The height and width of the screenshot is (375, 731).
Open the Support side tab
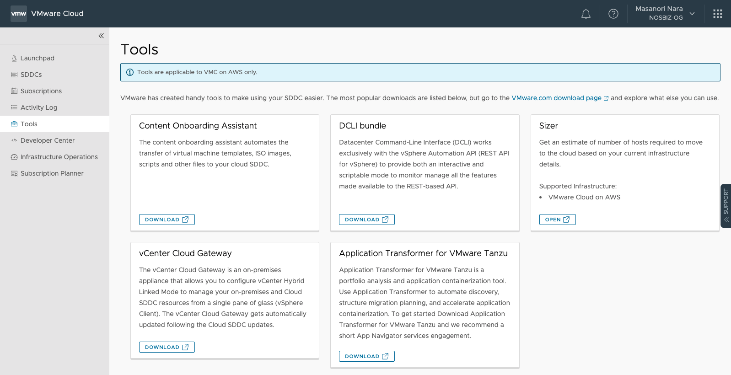[x=726, y=206]
